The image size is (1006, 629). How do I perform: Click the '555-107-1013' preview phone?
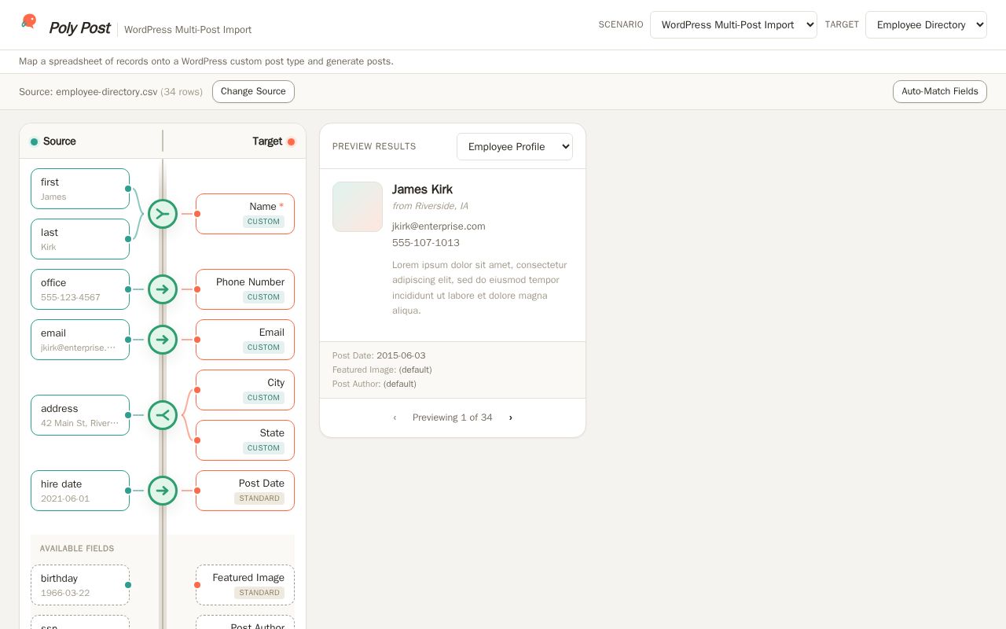pyautogui.click(x=426, y=243)
